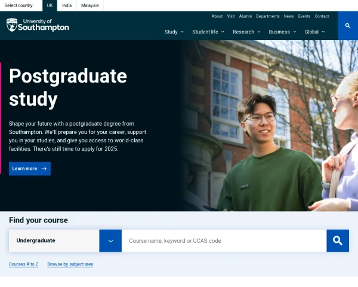This screenshot has height=287, width=358.
Task: Click the Courses A to Z link
Action: tap(23, 264)
